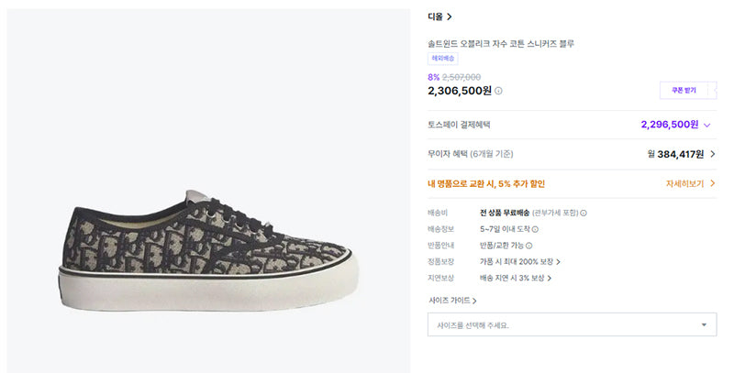Click 월 384,417원 installment amount
734x373 pixels.
point(675,154)
